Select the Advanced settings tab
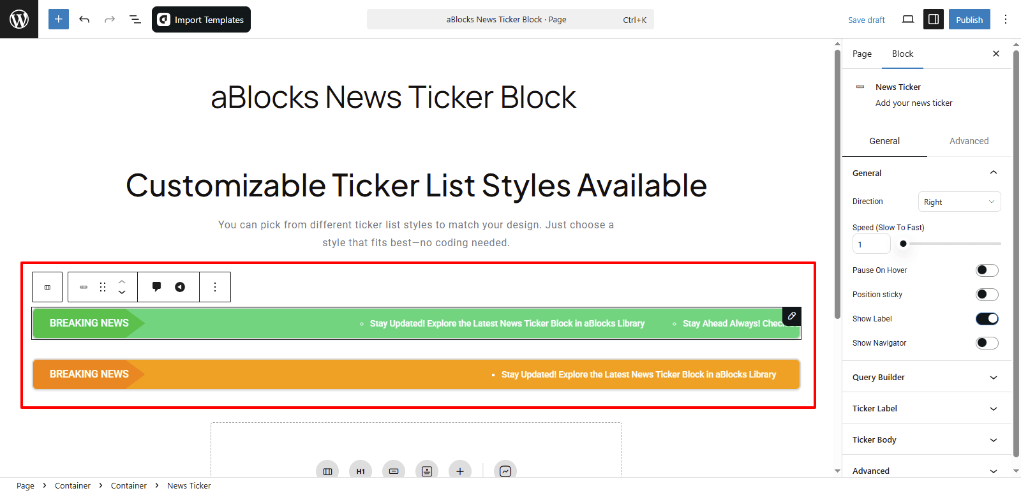This screenshot has height=493, width=1021. (969, 141)
